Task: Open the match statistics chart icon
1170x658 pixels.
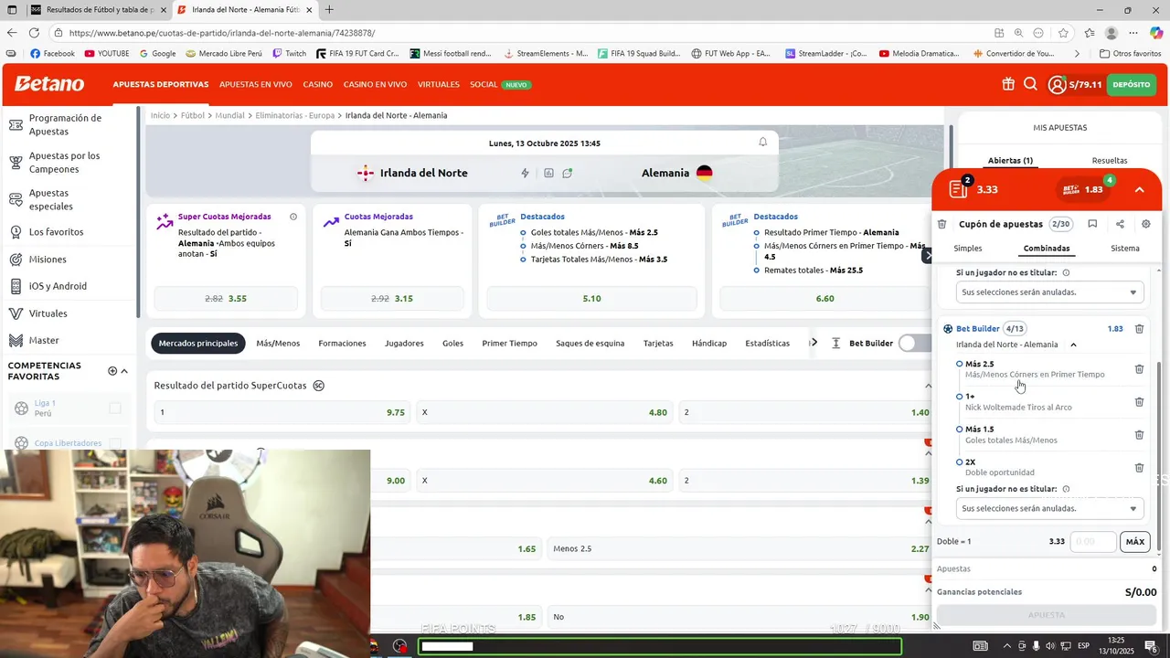Action: (x=548, y=173)
